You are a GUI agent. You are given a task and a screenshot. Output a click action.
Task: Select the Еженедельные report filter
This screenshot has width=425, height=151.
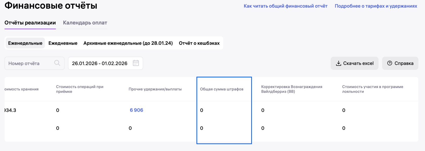tap(25, 43)
